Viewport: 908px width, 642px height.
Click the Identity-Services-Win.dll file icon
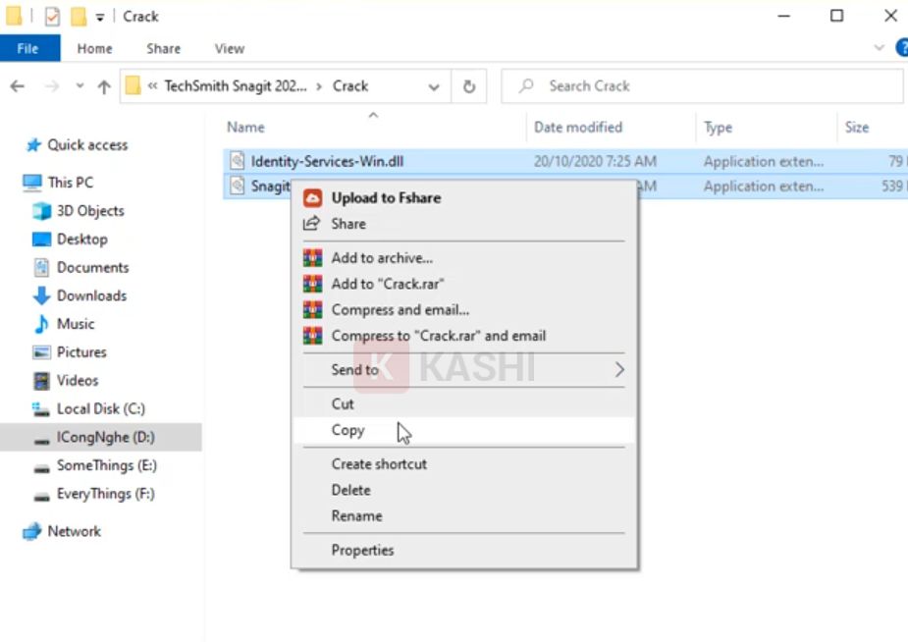click(237, 160)
